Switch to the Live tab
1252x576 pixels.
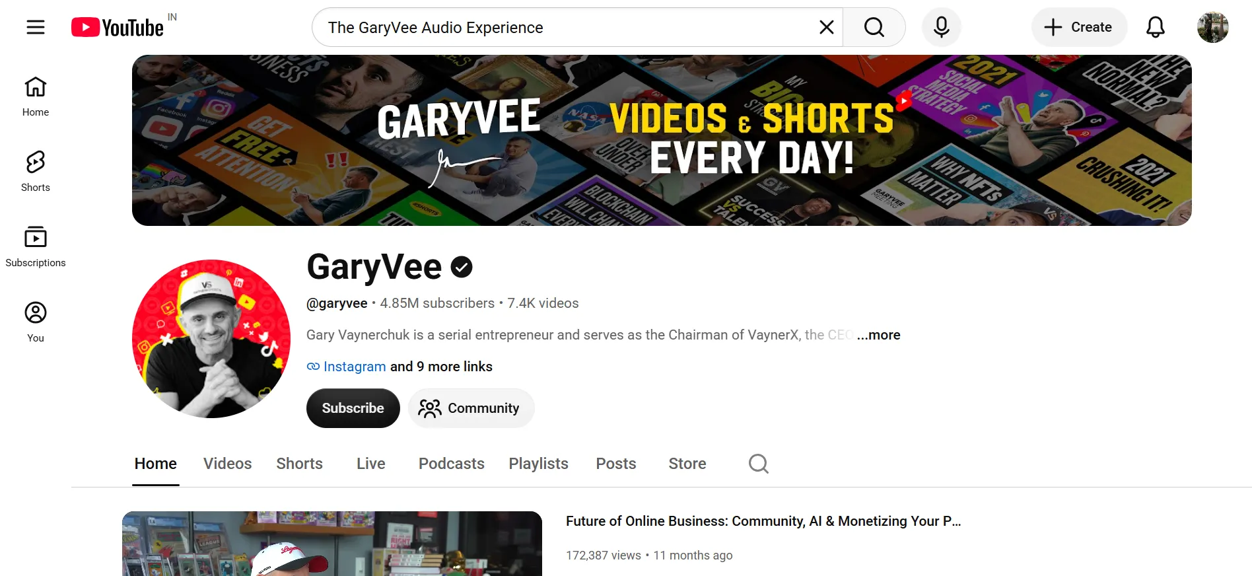coord(371,464)
